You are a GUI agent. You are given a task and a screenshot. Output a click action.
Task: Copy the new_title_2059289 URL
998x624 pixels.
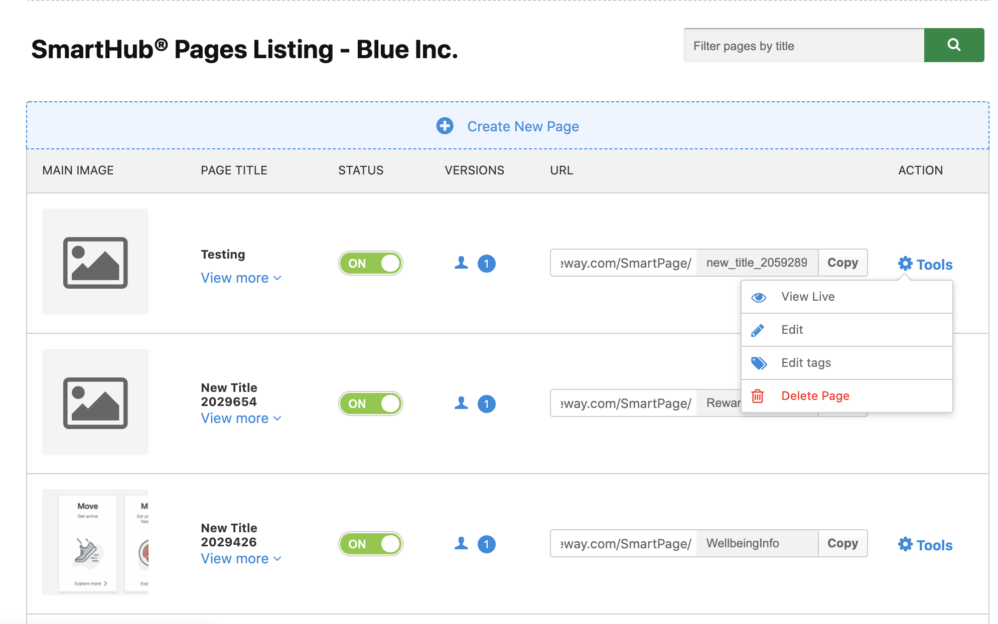click(x=843, y=263)
